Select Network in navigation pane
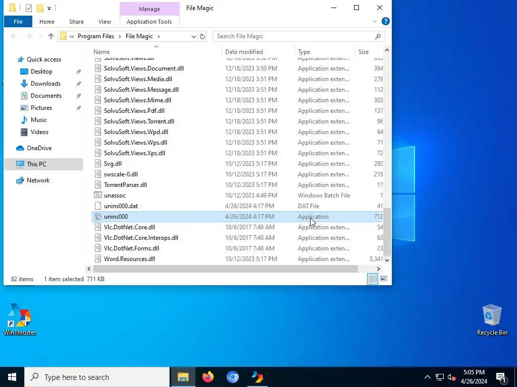This screenshot has width=517, height=387. [38, 180]
